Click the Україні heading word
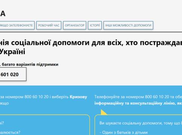Screen dimensions: 182x135 12,51
